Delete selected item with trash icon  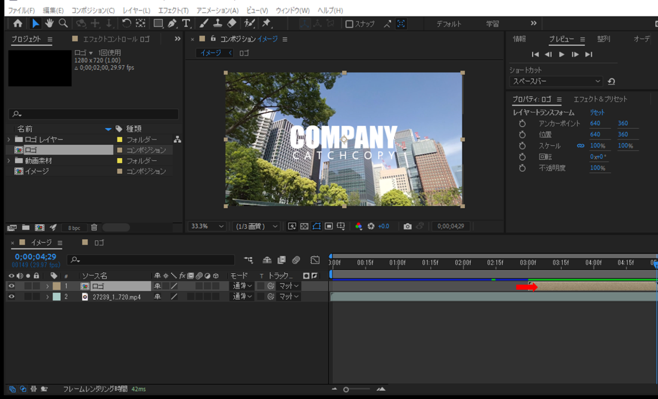[94, 228]
